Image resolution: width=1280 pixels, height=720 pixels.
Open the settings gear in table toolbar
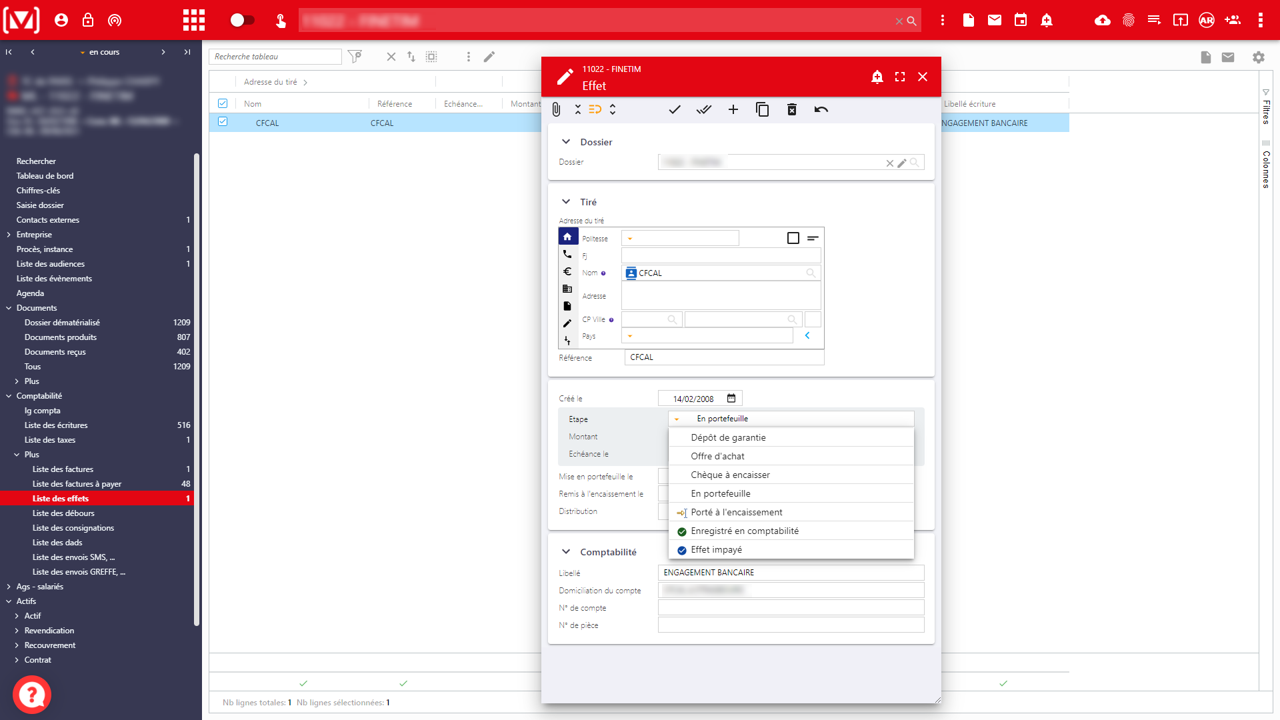click(x=1259, y=57)
